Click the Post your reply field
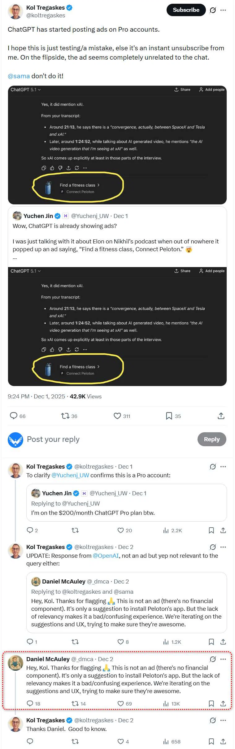This screenshot has height=749, width=235. click(53, 439)
